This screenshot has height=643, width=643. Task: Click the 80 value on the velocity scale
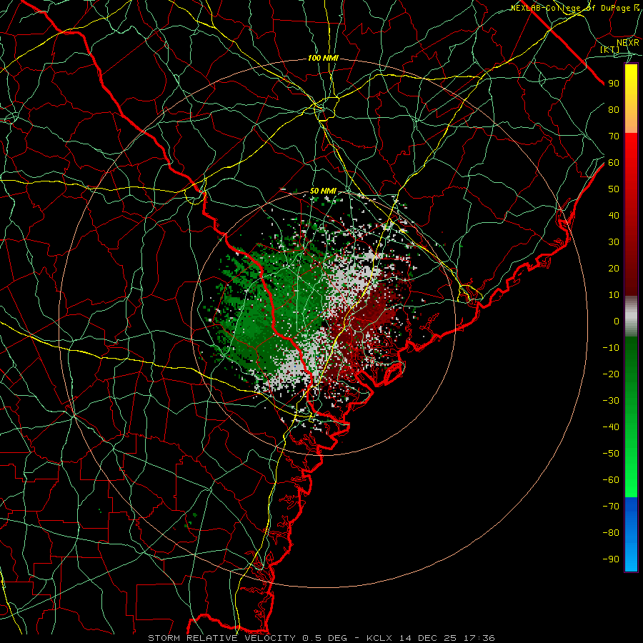614,109
